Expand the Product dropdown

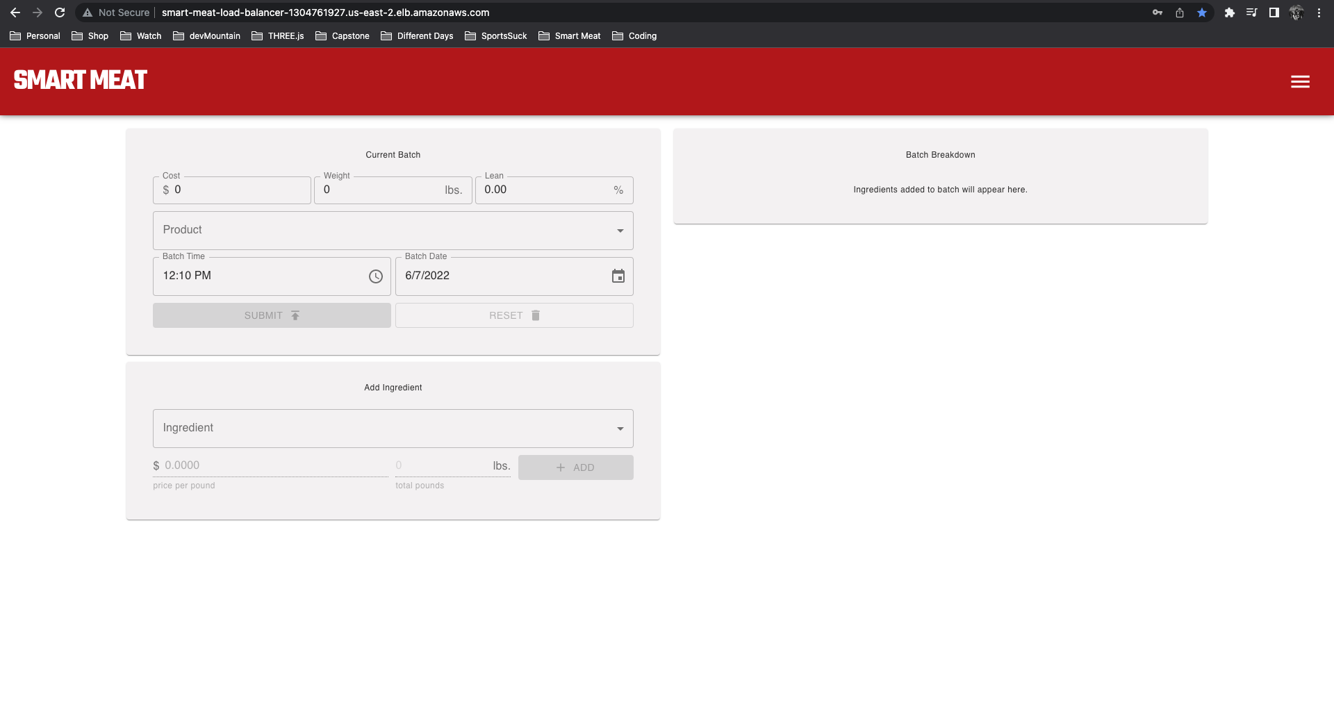pos(393,231)
